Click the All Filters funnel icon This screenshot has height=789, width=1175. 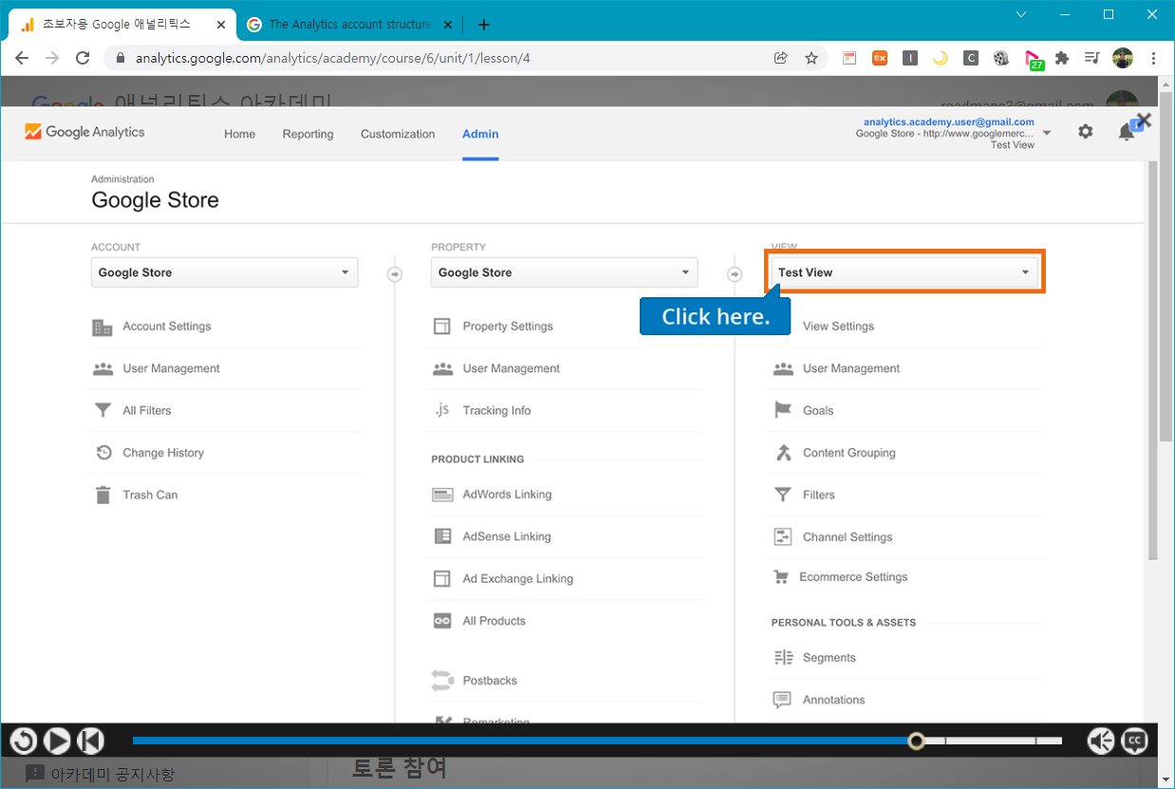103,411
